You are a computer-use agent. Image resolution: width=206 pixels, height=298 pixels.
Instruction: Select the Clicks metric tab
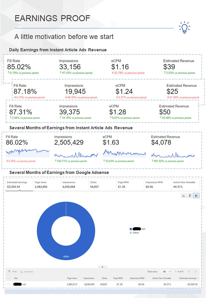coord(102,185)
